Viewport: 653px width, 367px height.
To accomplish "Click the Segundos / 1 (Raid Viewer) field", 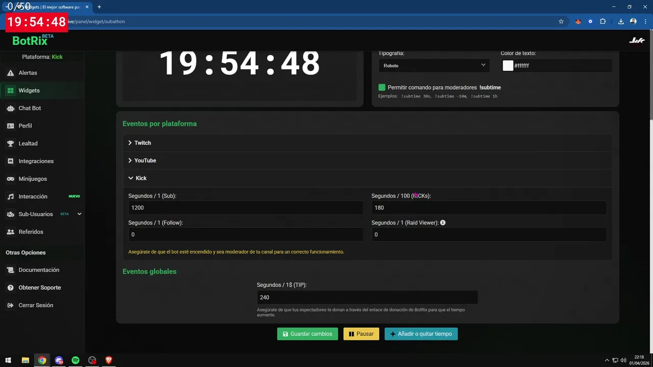I will [489, 234].
